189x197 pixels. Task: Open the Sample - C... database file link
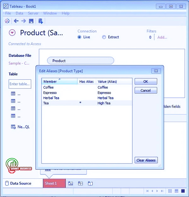click(x=19, y=63)
